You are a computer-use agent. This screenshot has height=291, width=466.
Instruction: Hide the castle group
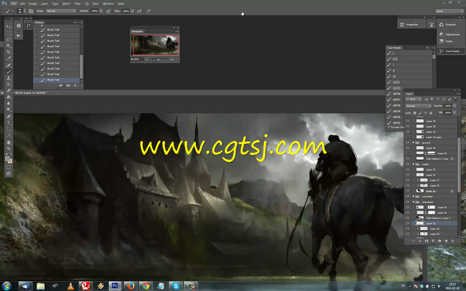[x=407, y=164]
